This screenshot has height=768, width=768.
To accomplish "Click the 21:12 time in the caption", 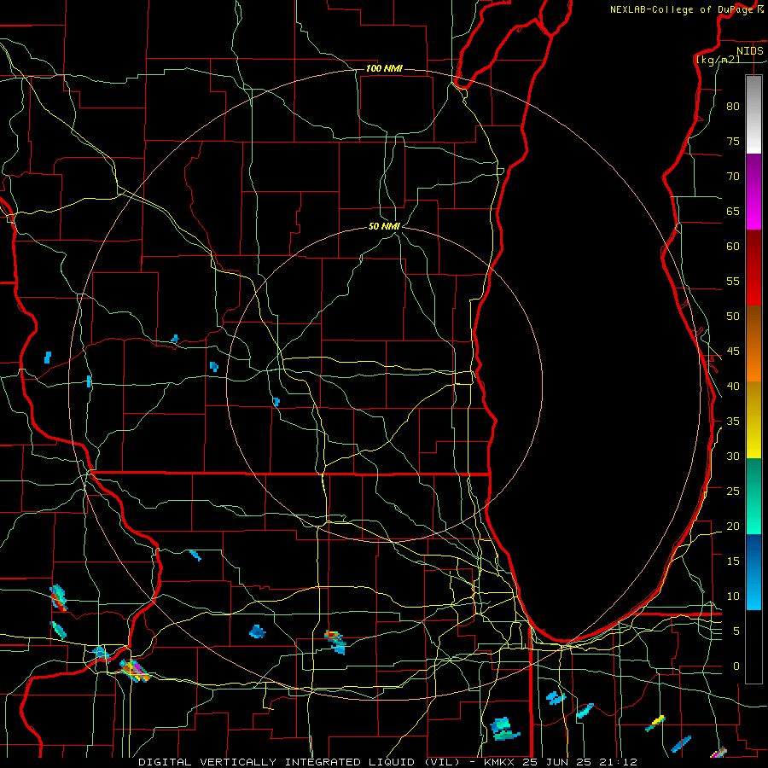I will pyautogui.click(x=620, y=762).
